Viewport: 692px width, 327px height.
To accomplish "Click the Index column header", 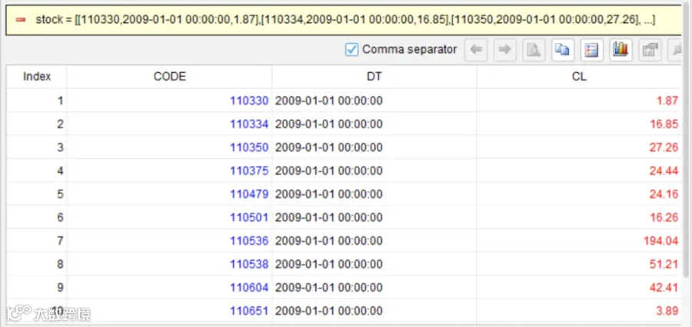I will pos(37,77).
